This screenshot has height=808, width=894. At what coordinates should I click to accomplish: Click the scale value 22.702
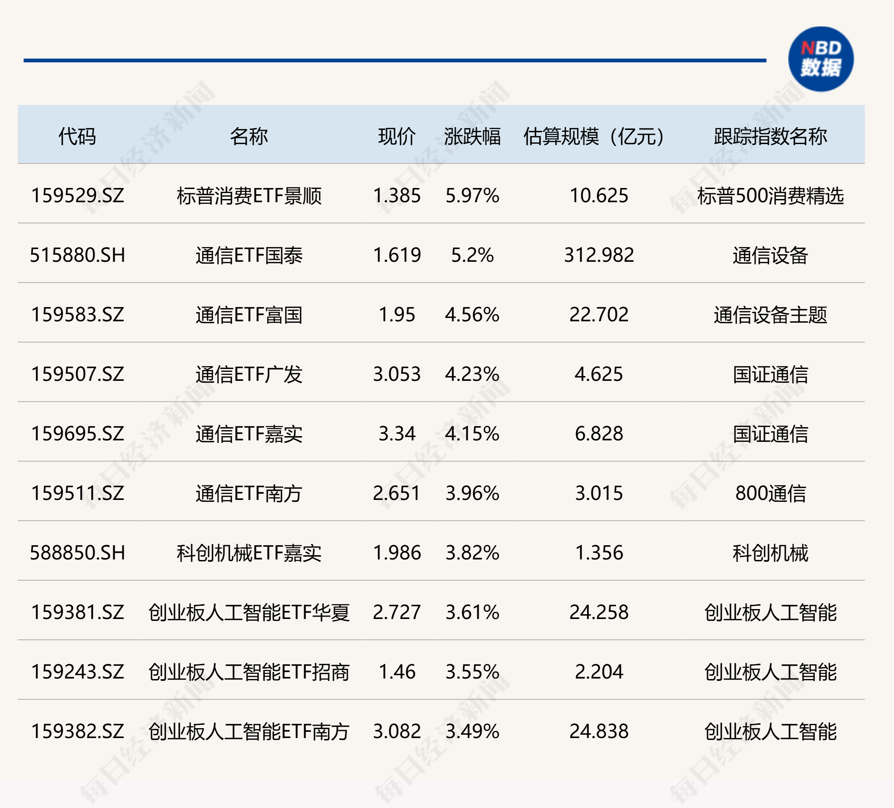click(x=599, y=315)
